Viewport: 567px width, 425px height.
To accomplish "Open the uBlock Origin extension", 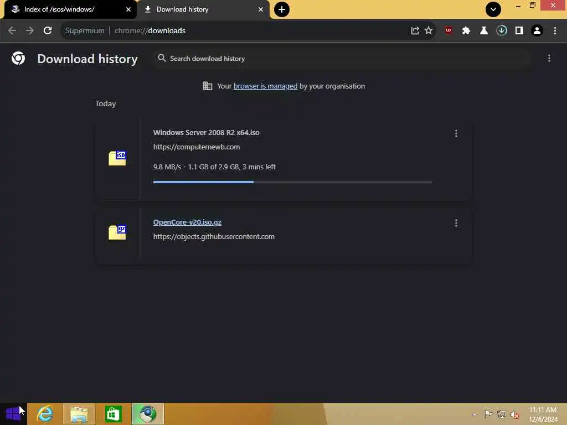I will pyautogui.click(x=449, y=31).
